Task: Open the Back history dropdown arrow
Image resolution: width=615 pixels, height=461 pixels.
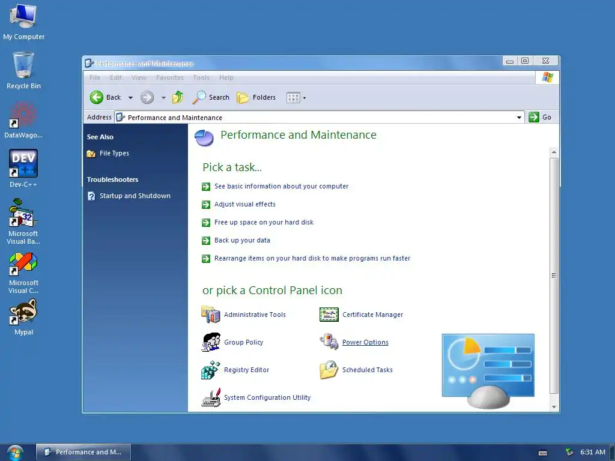Action: point(130,98)
